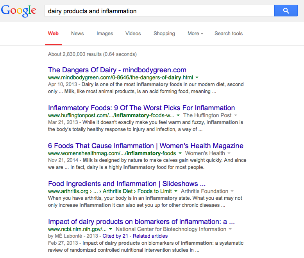Viewport: 304px width, 258px height.
Task: Switch to the News tab
Action: click(77, 33)
